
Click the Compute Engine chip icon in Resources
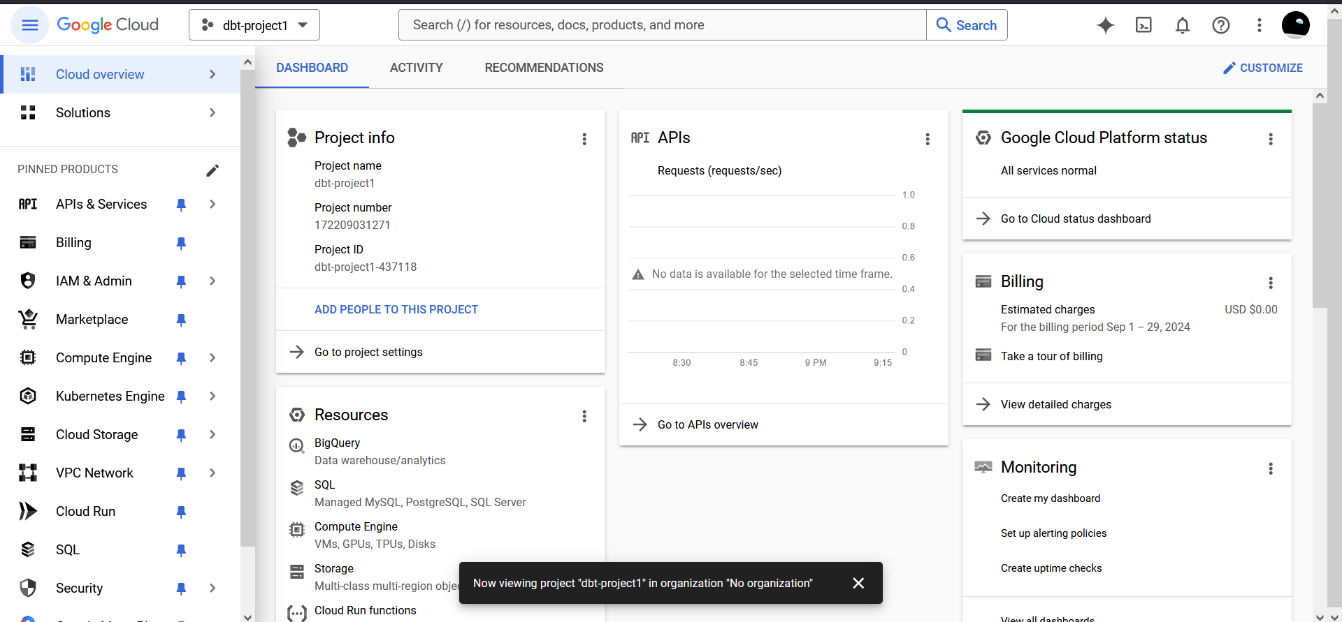click(x=297, y=530)
